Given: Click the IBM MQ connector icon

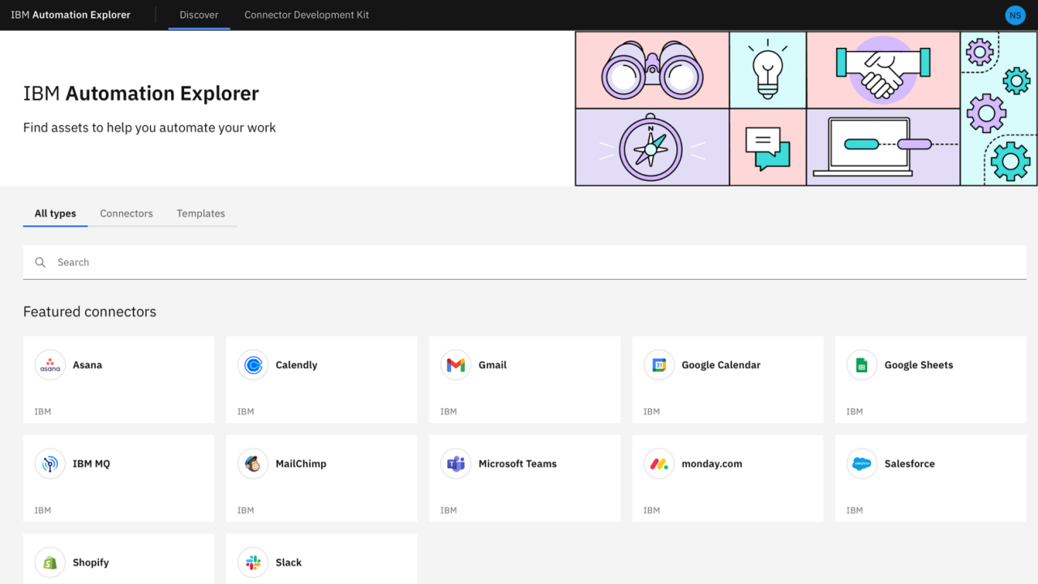Looking at the screenshot, I should [x=50, y=464].
